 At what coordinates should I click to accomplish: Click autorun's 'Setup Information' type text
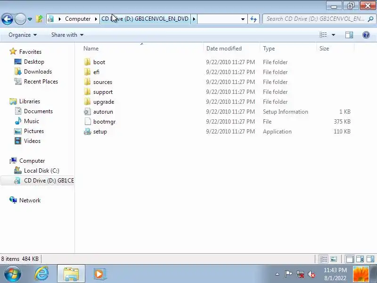(286, 112)
